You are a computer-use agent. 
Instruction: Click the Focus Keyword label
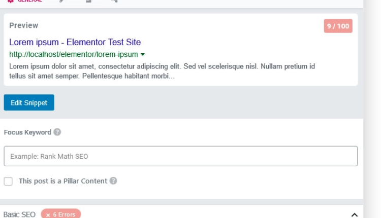(x=27, y=132)
